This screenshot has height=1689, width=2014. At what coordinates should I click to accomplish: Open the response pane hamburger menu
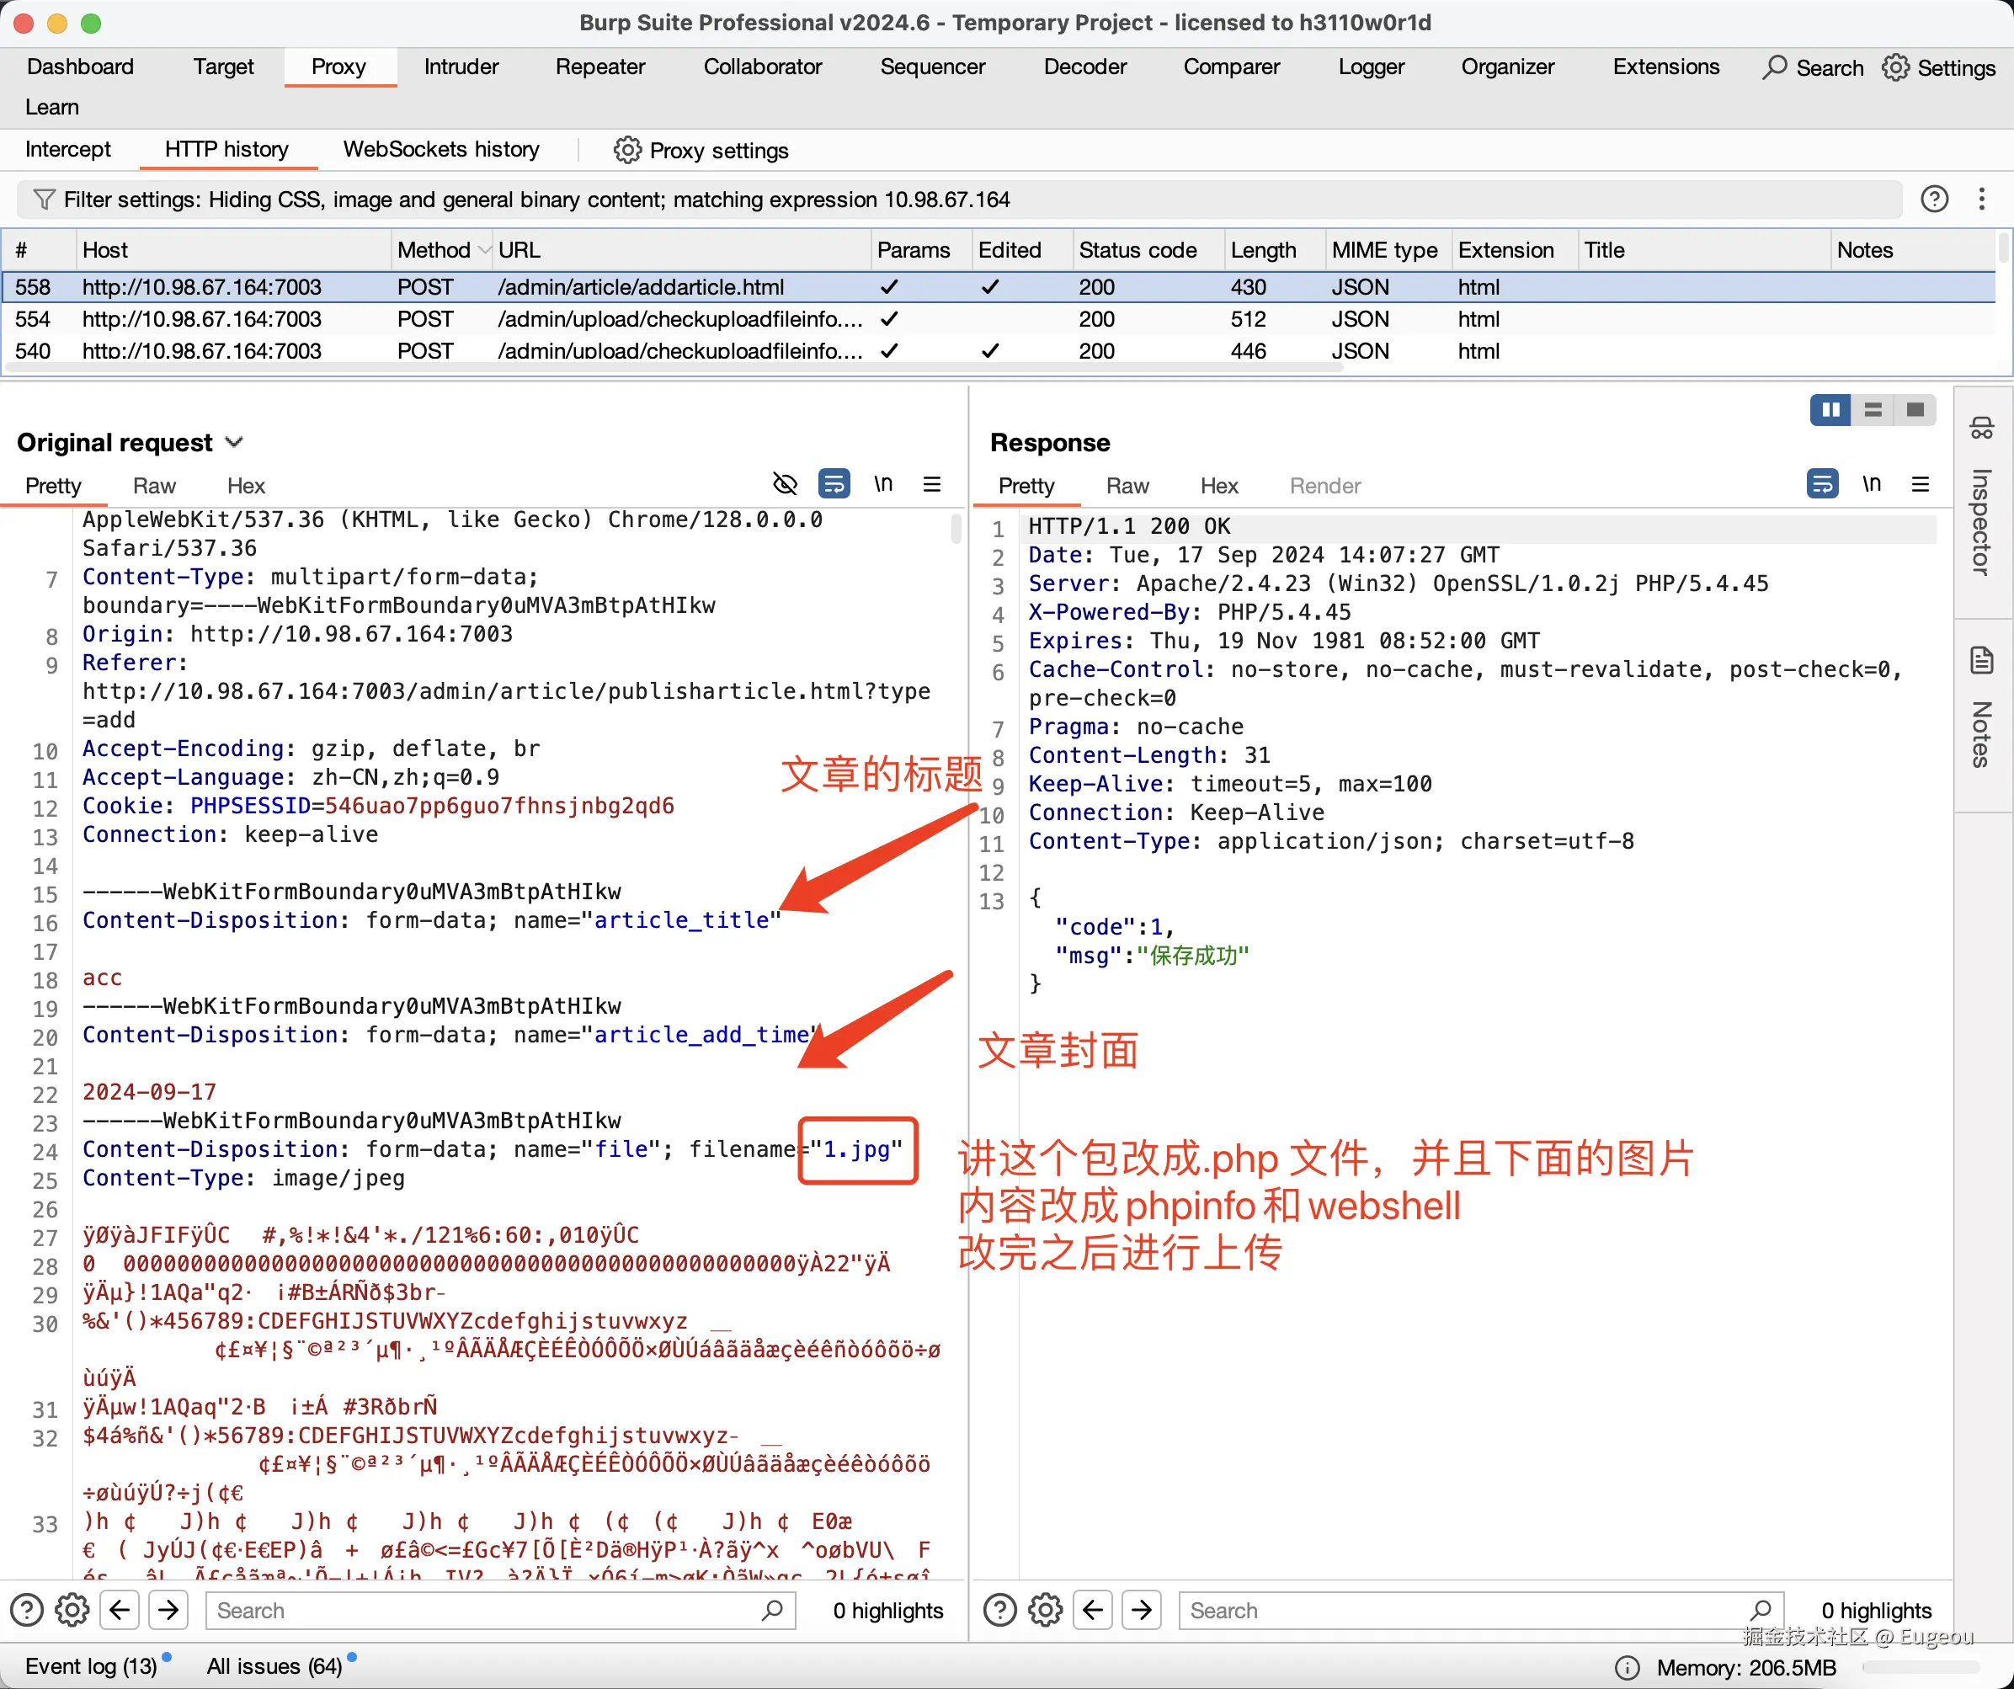click(1920, 484)
